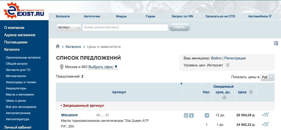Screen dimensions: 281x130
Task: Click the part card icon beside info
Action: (186, 115)
